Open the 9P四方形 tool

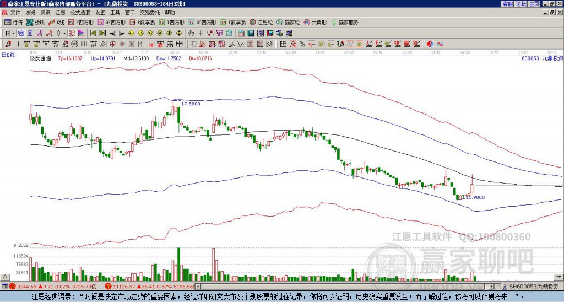(x=112, y=22)
